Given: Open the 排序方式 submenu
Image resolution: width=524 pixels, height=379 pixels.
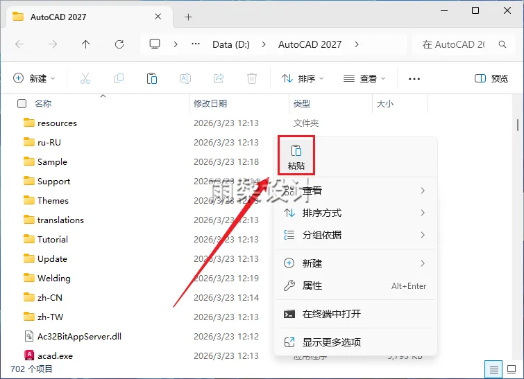Looking at the screenshot, I should 355,213.
